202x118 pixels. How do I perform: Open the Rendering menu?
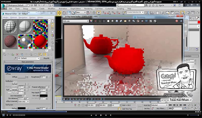pos(88,9)
